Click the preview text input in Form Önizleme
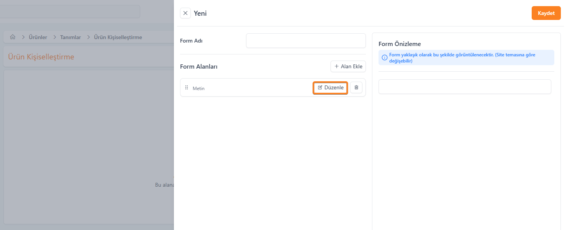 [x=465, y=87]
